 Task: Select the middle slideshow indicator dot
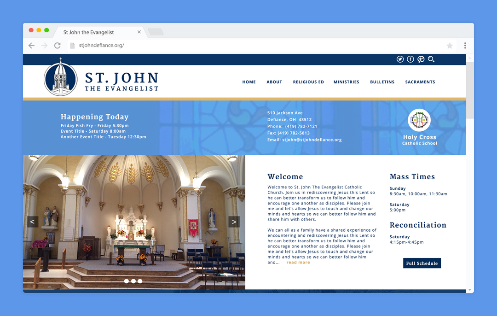133,281
